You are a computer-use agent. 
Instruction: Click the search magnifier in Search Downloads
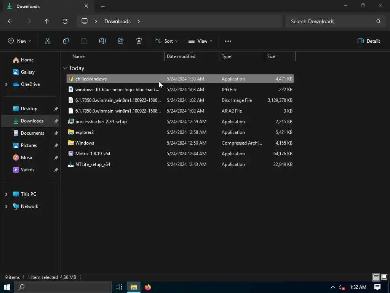pos(378,21)
